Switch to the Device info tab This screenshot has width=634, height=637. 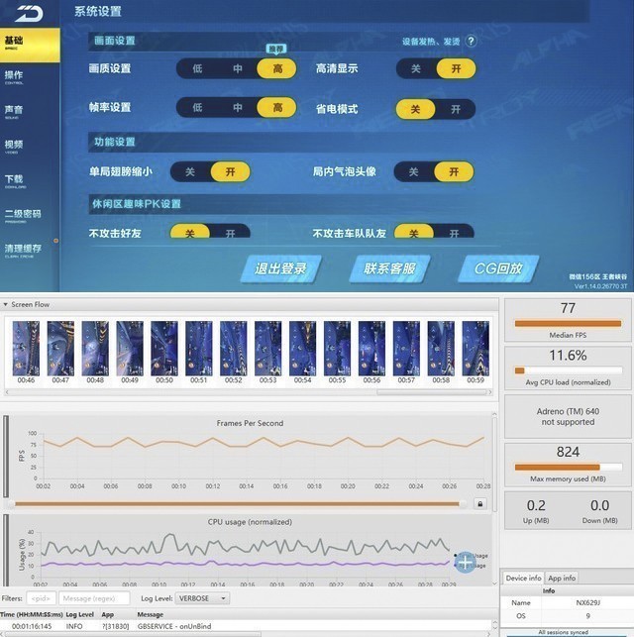coord(523,578)
